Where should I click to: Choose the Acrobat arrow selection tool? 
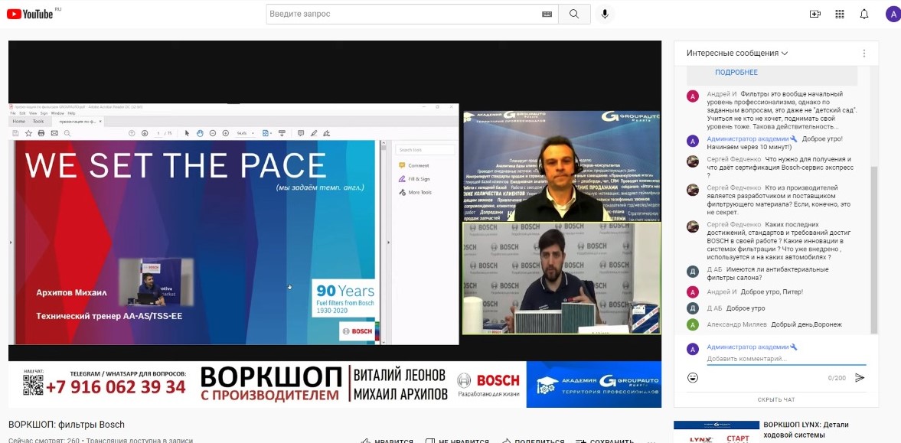pyautogui.click(x=187, y=133)
